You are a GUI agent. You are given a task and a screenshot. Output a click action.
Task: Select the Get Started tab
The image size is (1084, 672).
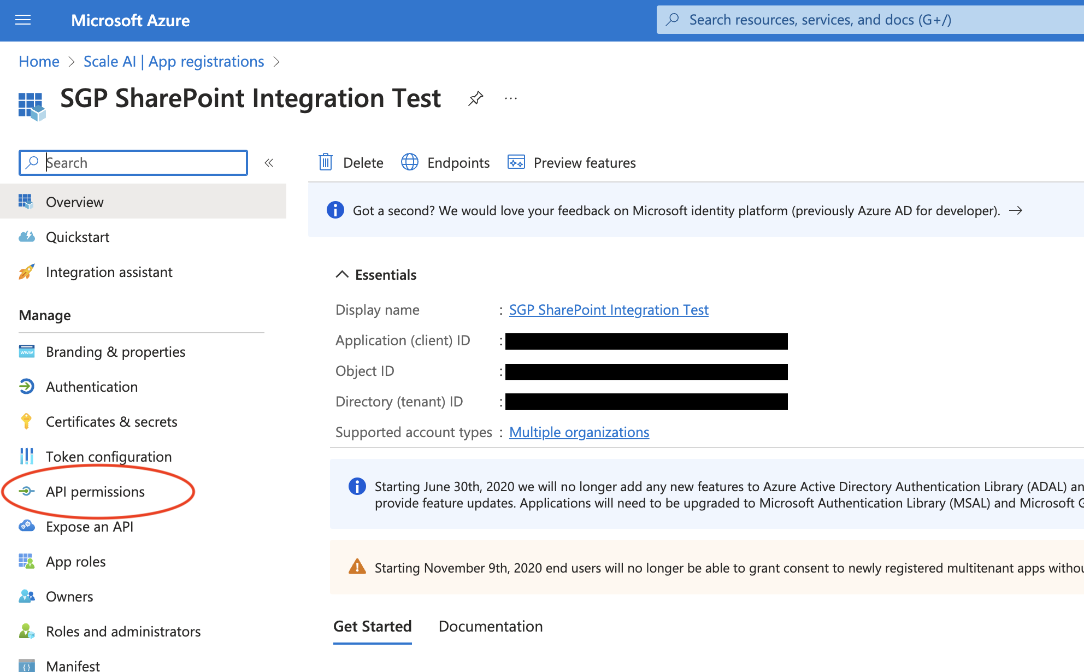tap(372, 626)
